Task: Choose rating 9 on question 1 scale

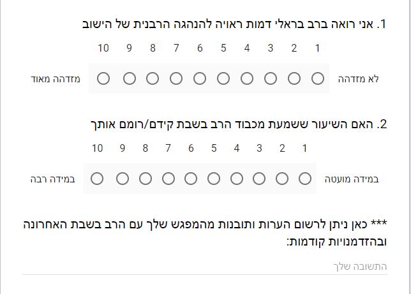Action: click(130, 78)
